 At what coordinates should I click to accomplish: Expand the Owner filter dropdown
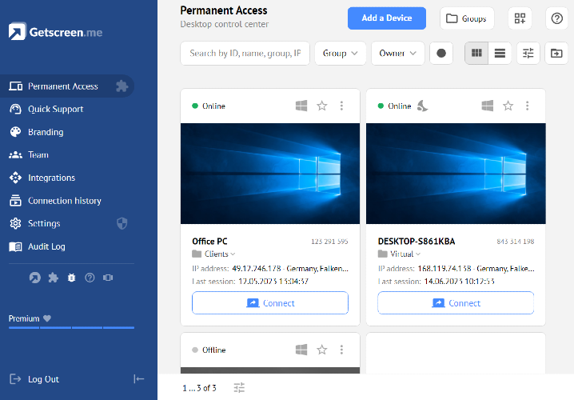(x=398, y=53)
